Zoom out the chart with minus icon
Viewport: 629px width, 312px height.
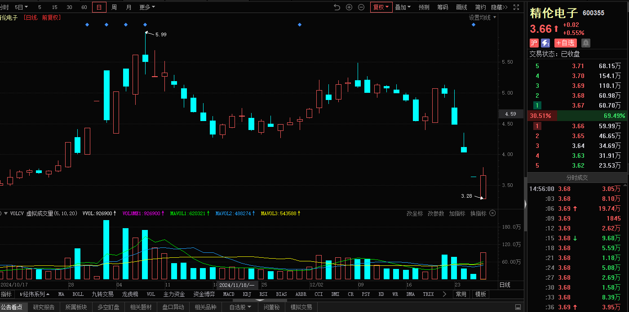(361, 7)
